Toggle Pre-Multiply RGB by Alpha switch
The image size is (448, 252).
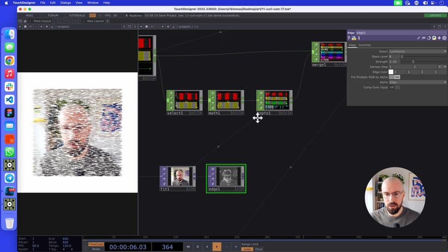tap(397, 77)
